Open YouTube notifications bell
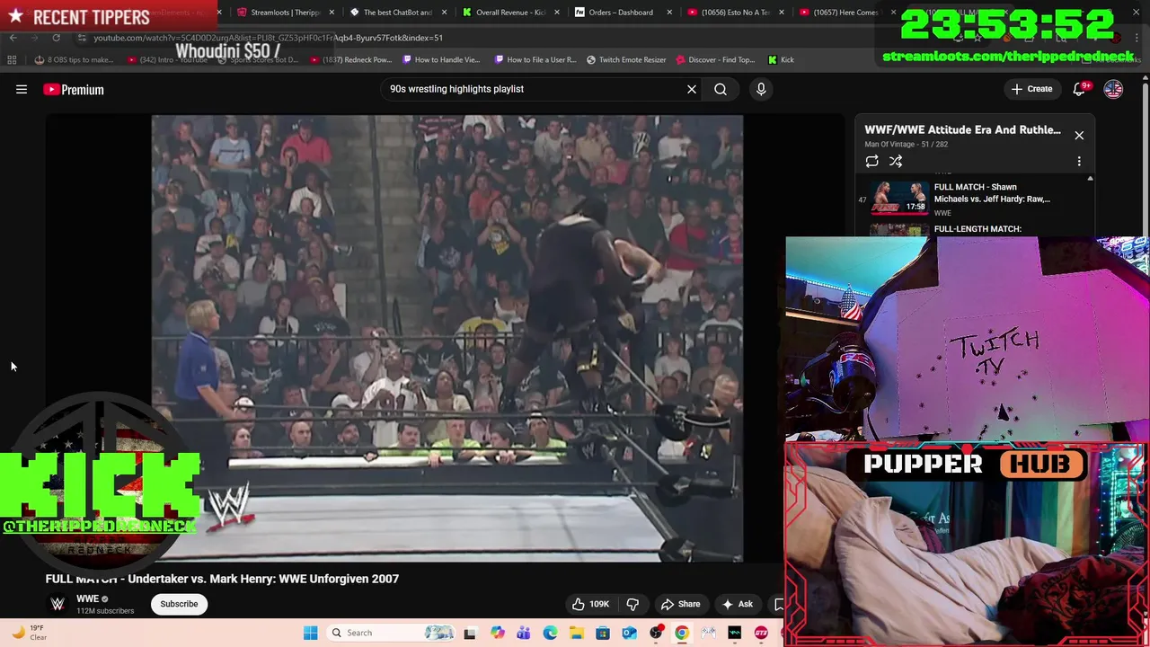Viewport: 1150px width, 647px height. pyautogui.click(x=1079, y=89)
